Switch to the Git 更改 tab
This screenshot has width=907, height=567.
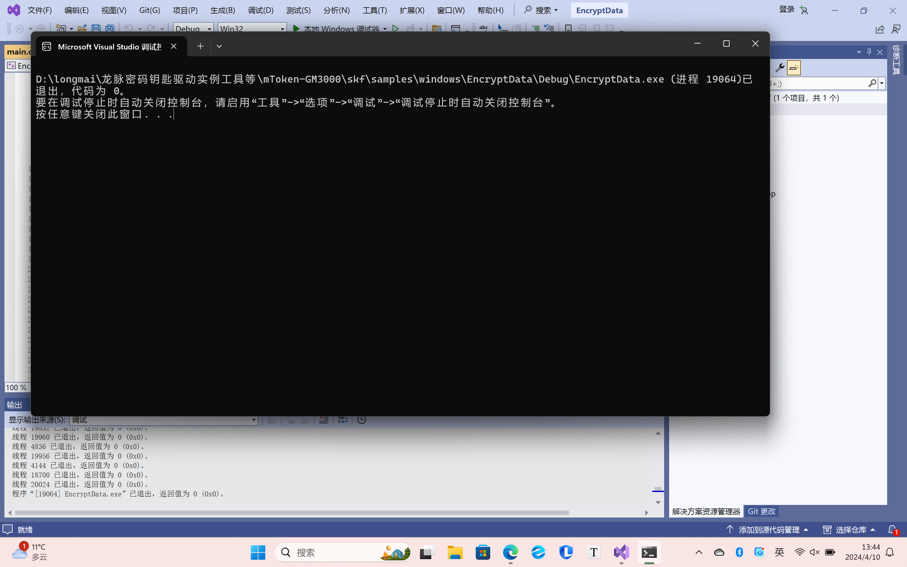(x=761, y=511)
